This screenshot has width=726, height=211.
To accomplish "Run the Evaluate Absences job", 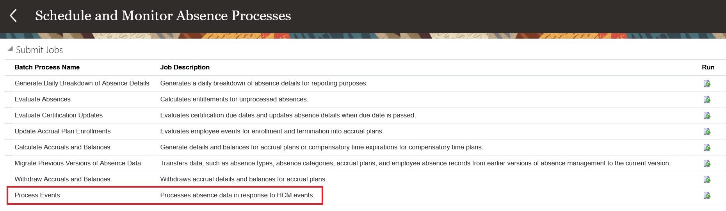I will pos(707,99).
